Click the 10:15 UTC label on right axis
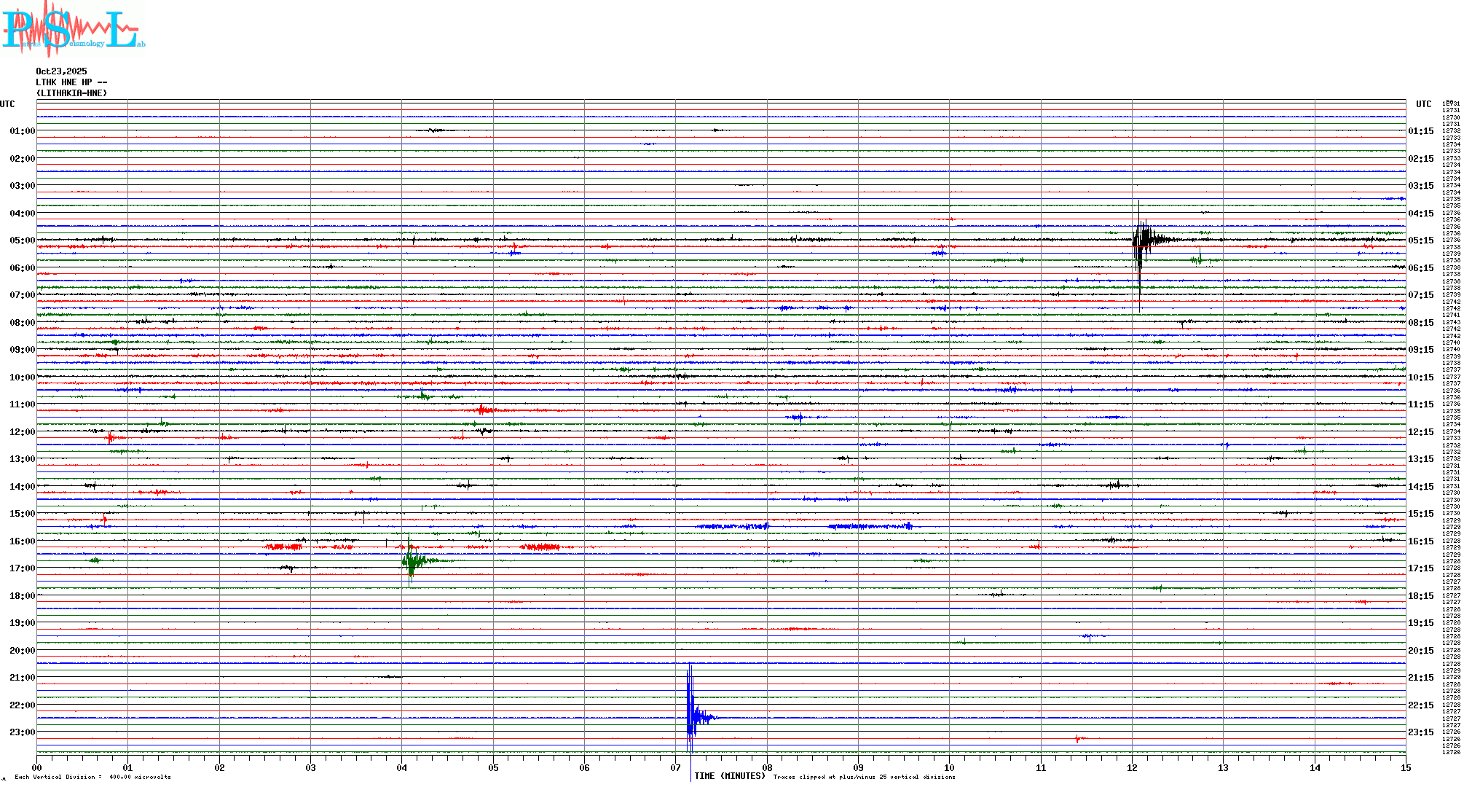 1420,377
